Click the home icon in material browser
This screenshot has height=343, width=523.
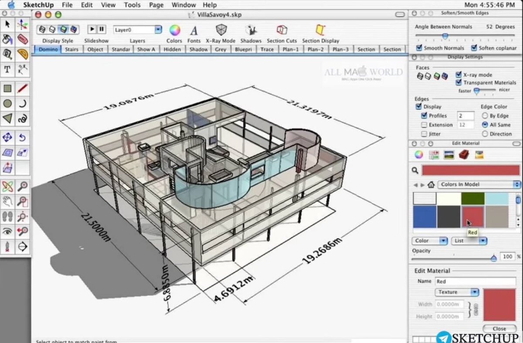[431, 184]
